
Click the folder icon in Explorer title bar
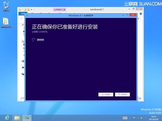[x=20, y=10]
